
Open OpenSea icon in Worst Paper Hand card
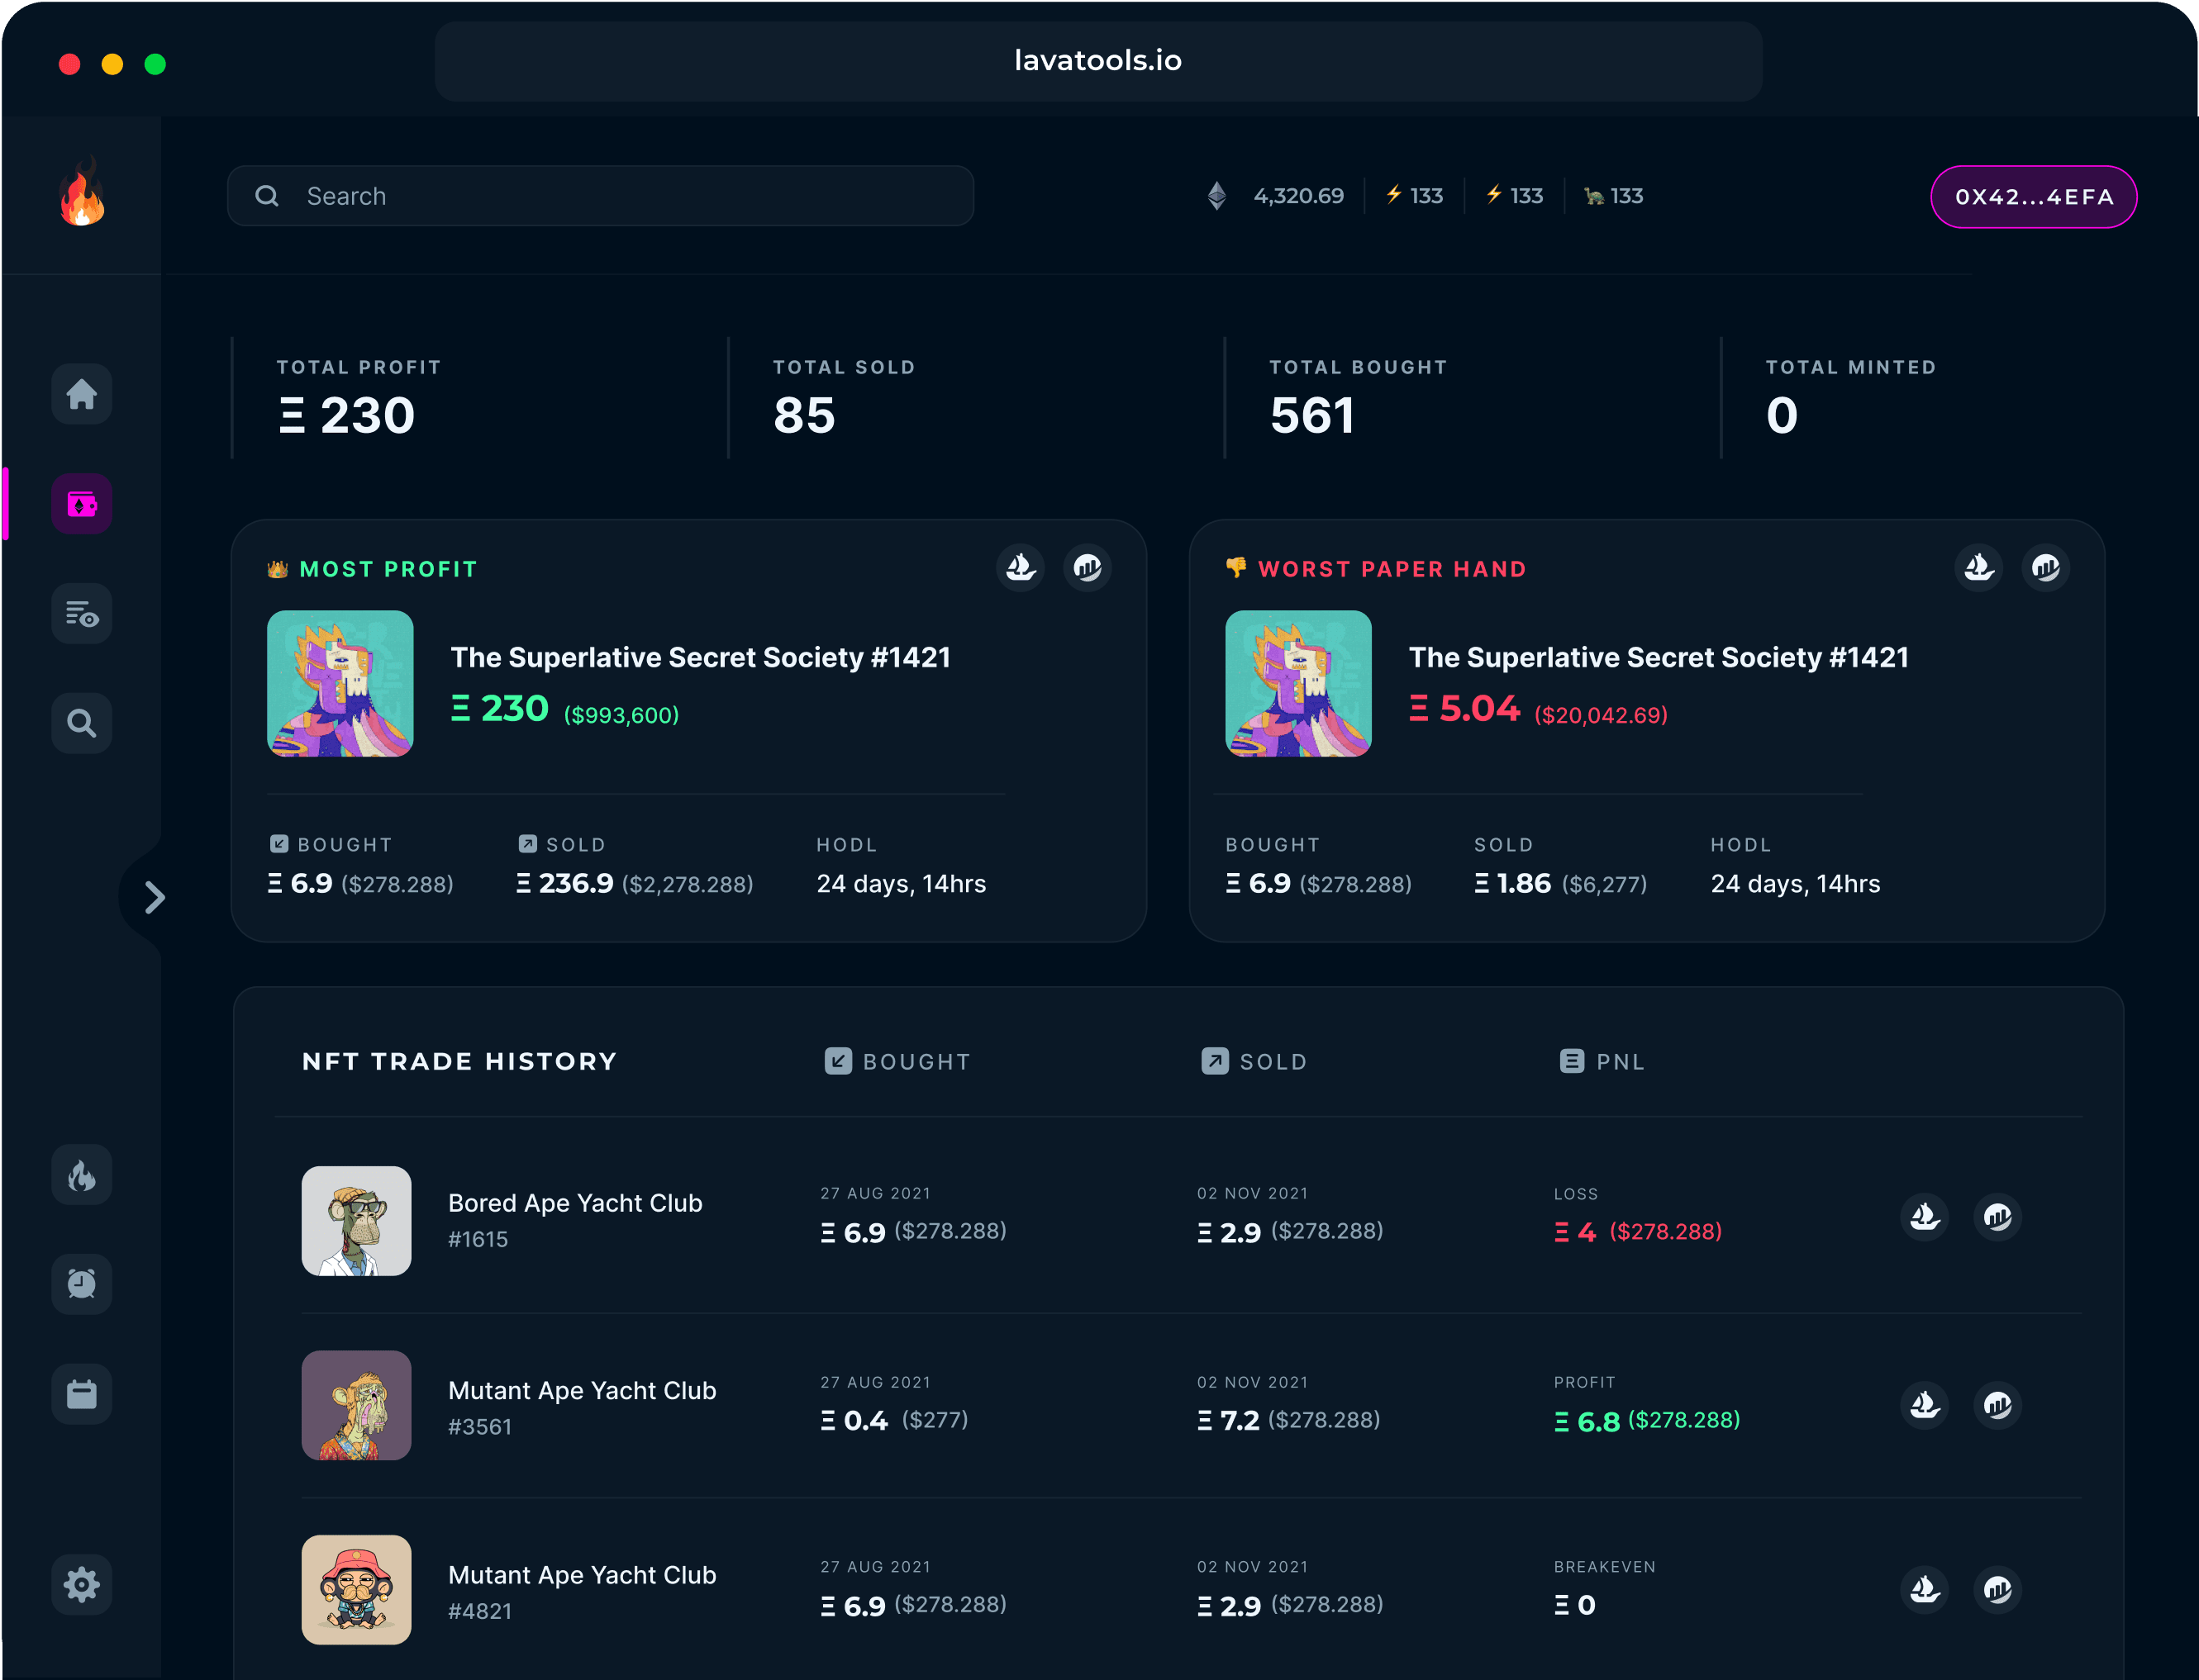1979,568
